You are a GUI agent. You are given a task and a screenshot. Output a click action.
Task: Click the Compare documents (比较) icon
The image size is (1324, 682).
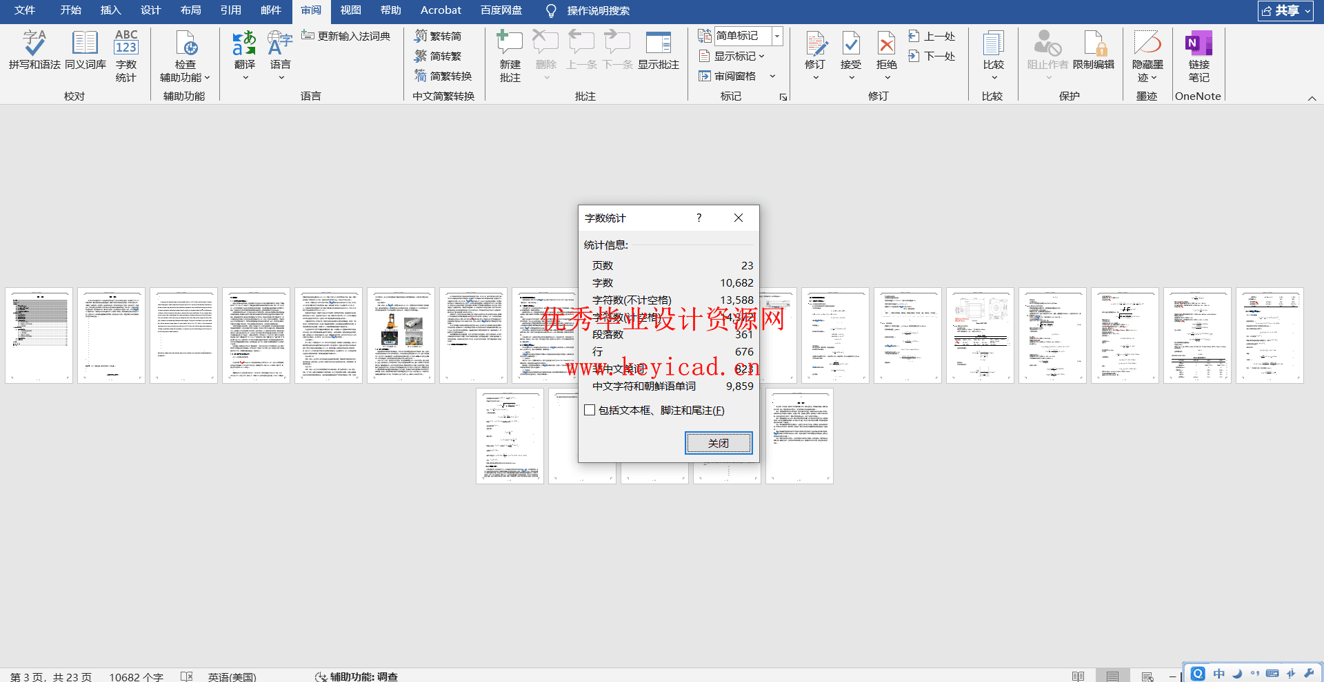pos(994,43)
